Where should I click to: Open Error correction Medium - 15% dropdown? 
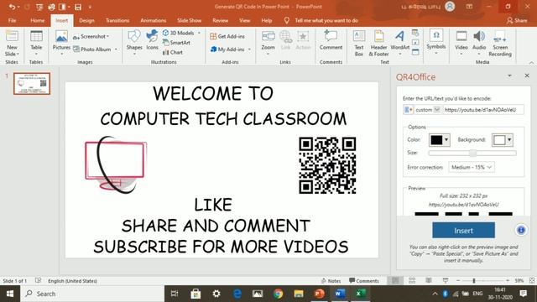click(x=472, y=167)
